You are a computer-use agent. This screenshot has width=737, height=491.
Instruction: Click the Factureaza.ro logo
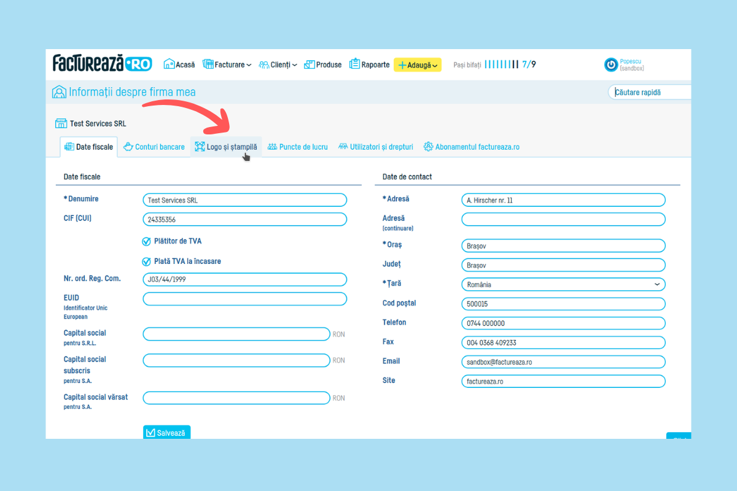(102, 63)
